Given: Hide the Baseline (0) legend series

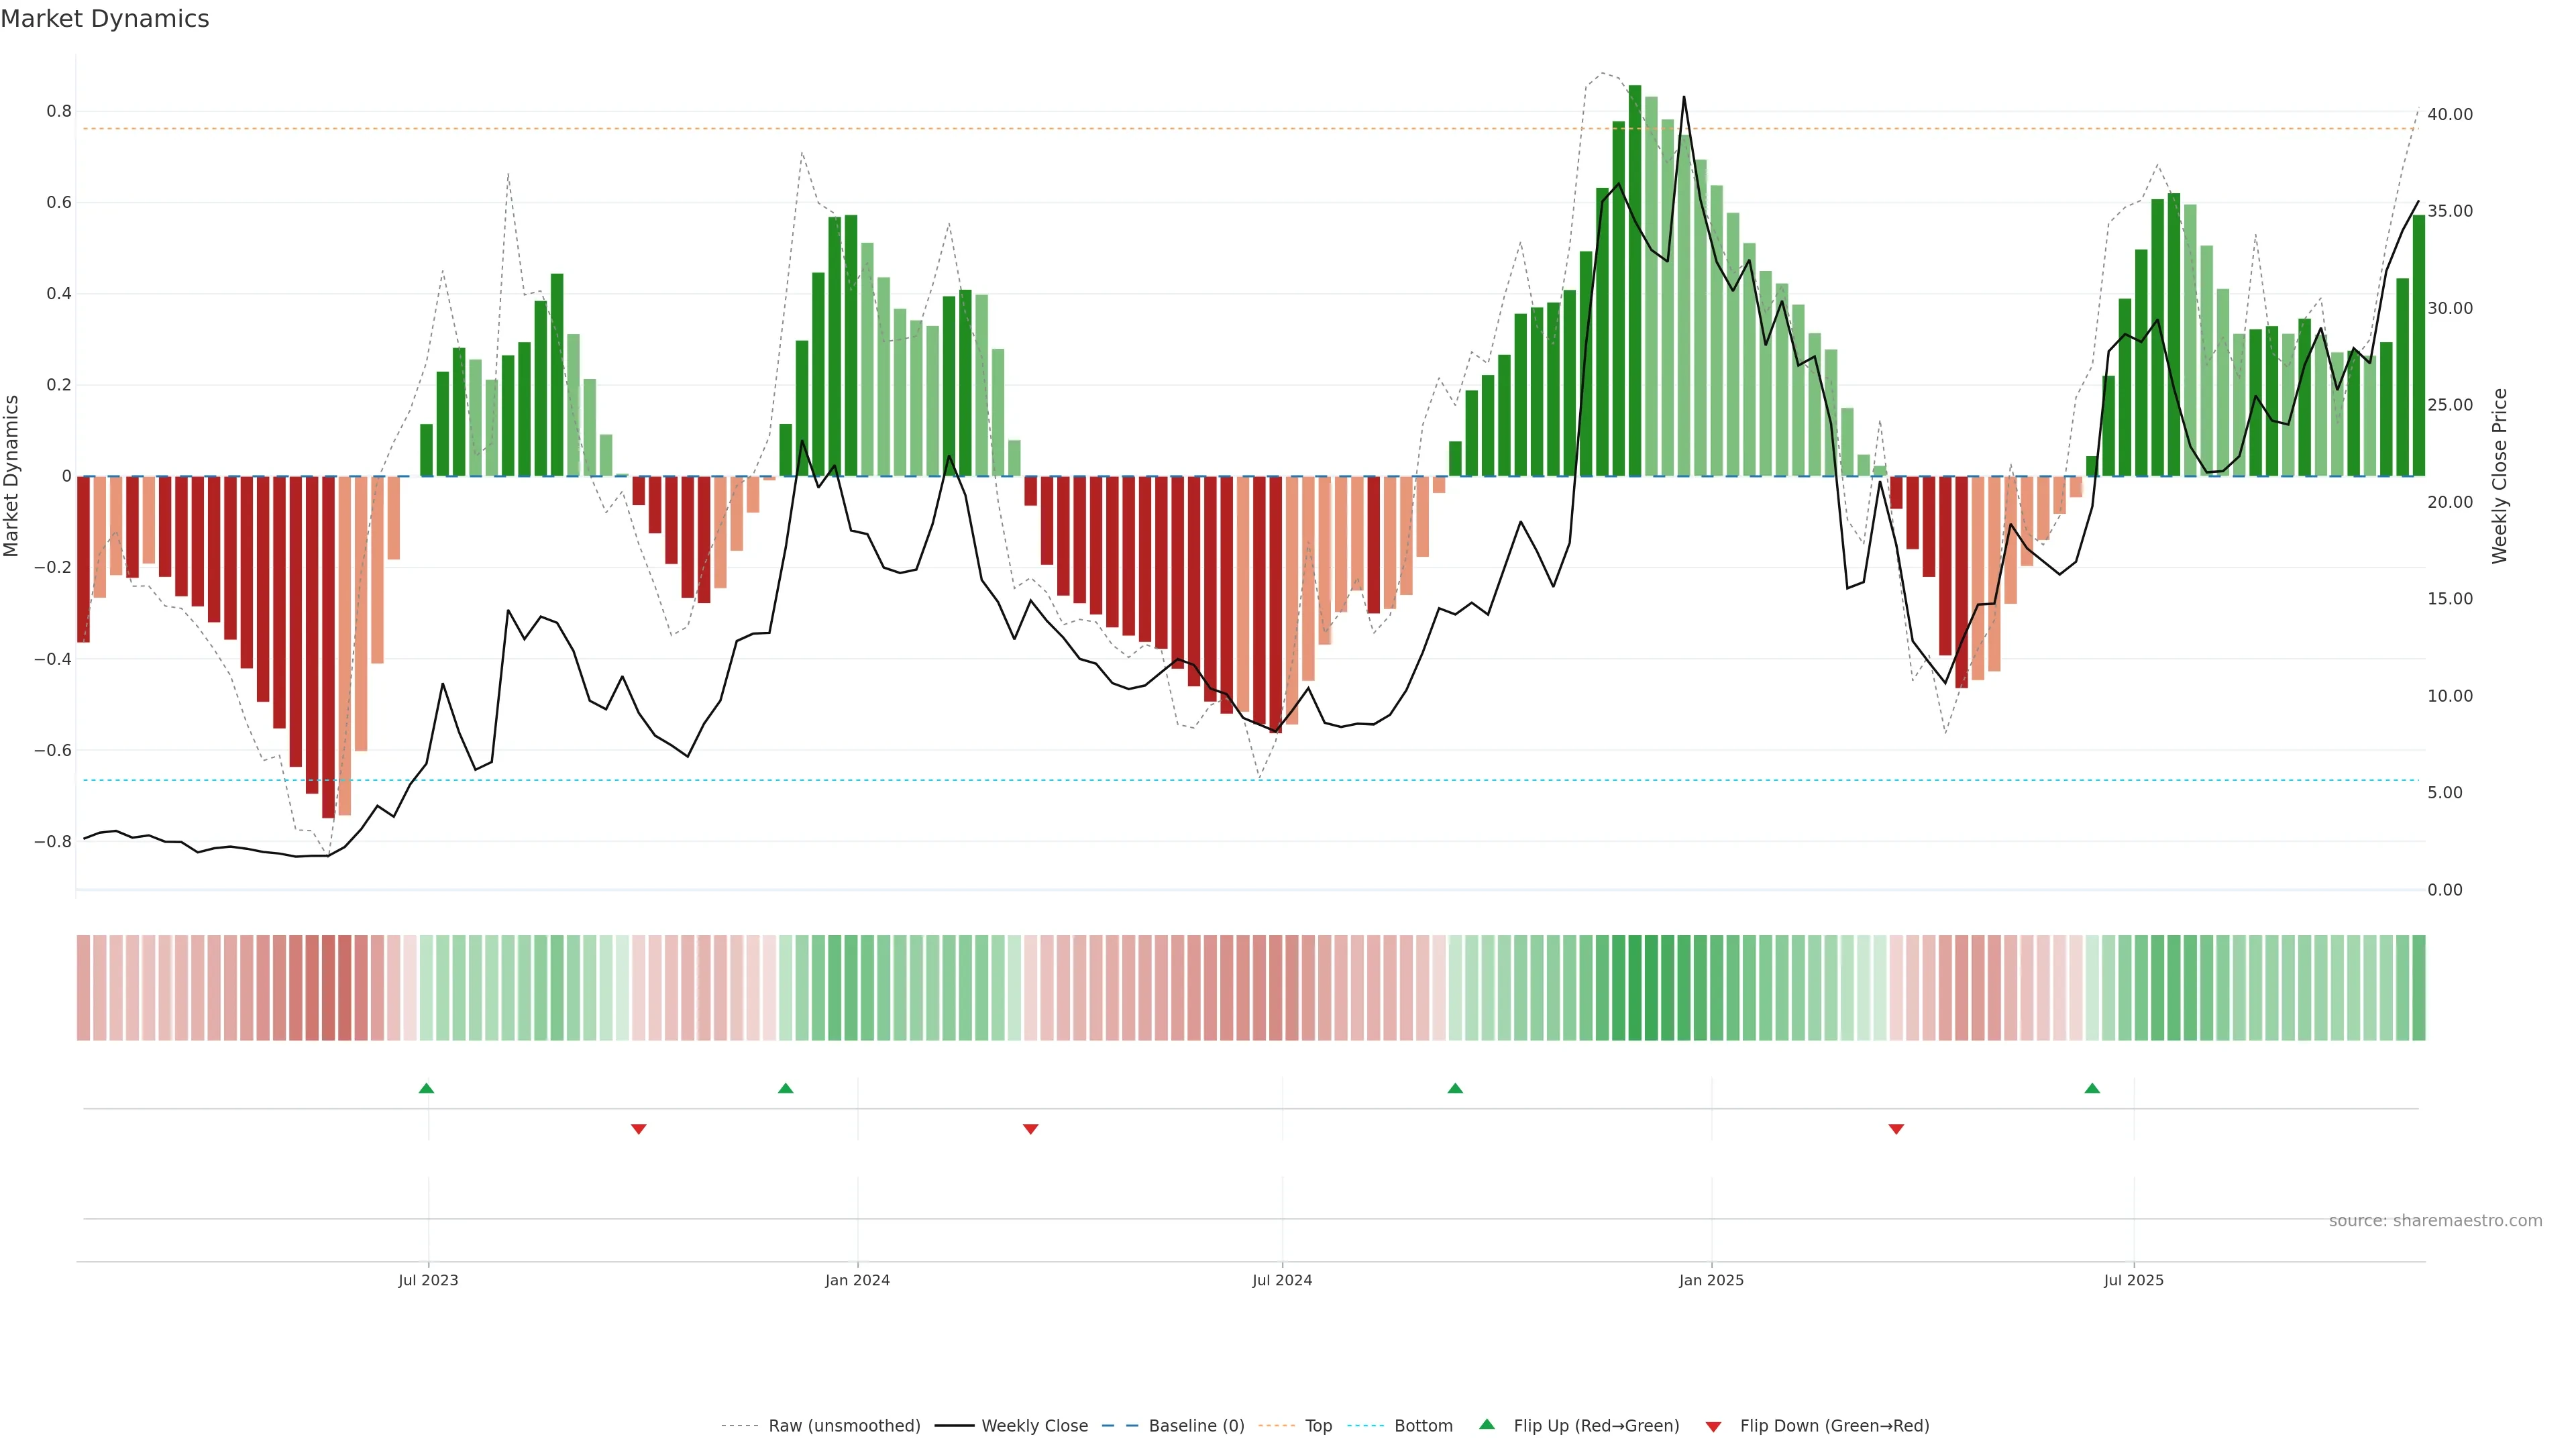Looking at the screenshot, I should tap(1196, 1426).
